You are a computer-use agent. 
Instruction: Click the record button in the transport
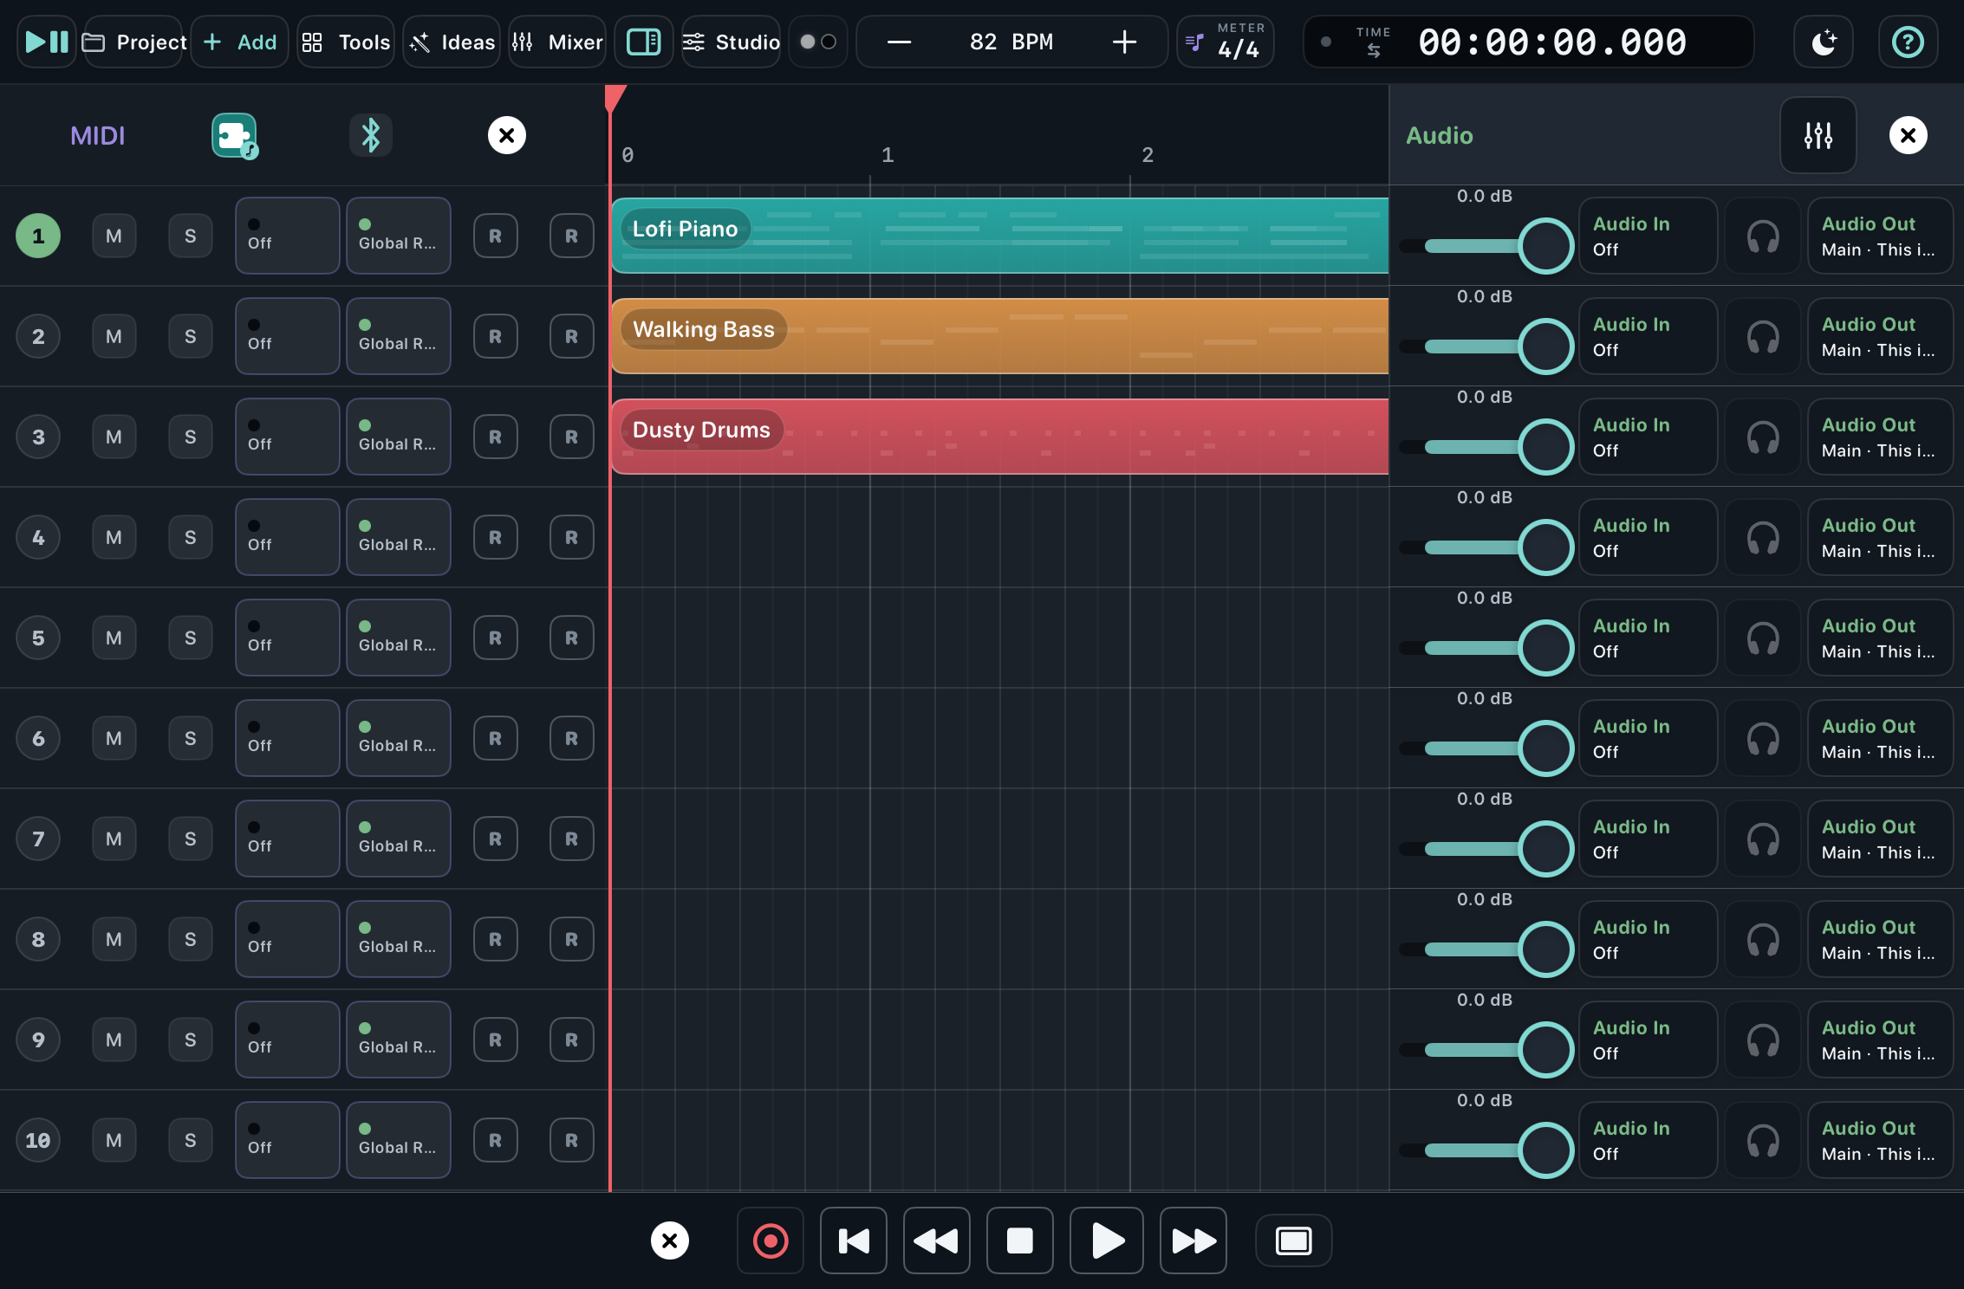pos(771,1240)
